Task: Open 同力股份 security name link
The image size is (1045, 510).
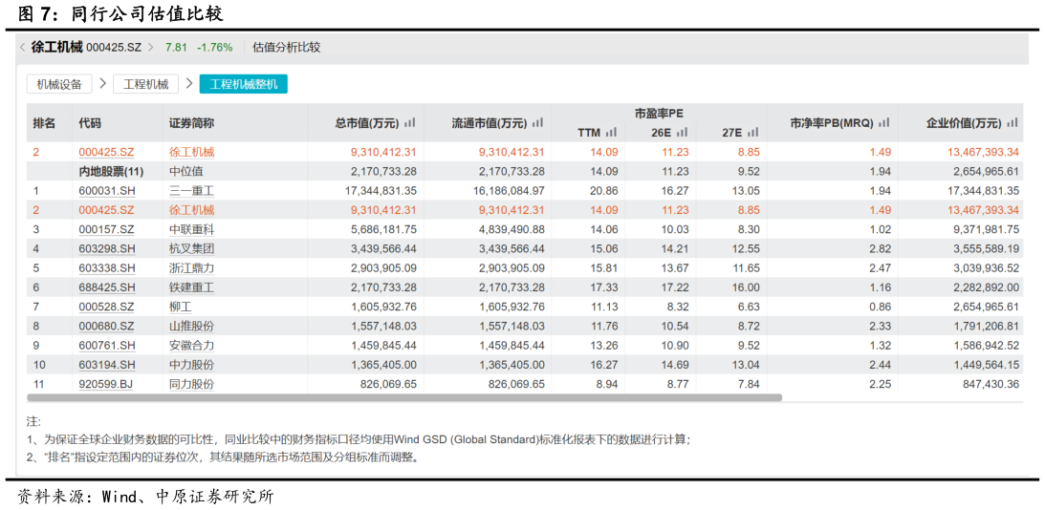Action: point(192,384)
